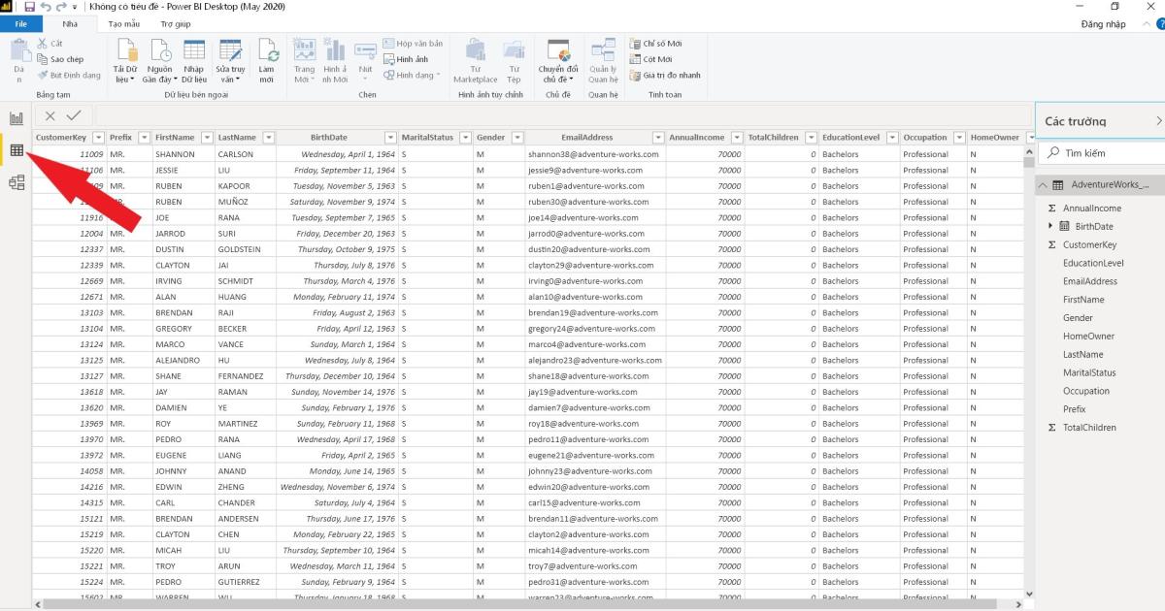Open filter dropdown on BirthDate column

pyautogui.click(x=390, y=138)
